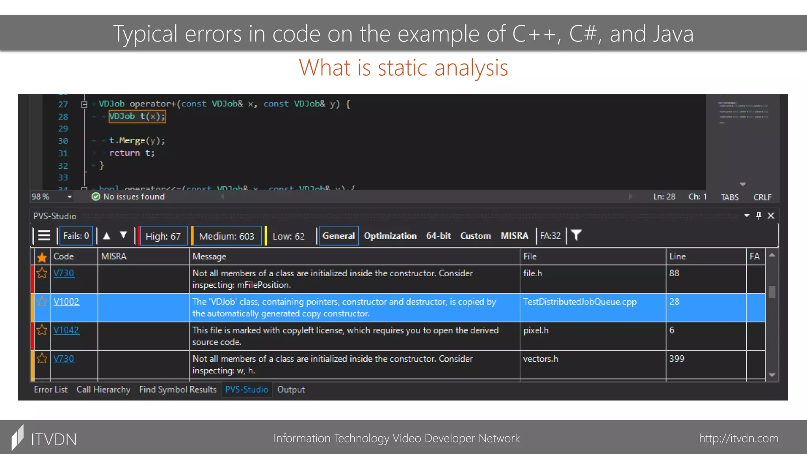Star the V1002 warning row
This screenshot has height=454, width=807.
(x=42, y=301)
